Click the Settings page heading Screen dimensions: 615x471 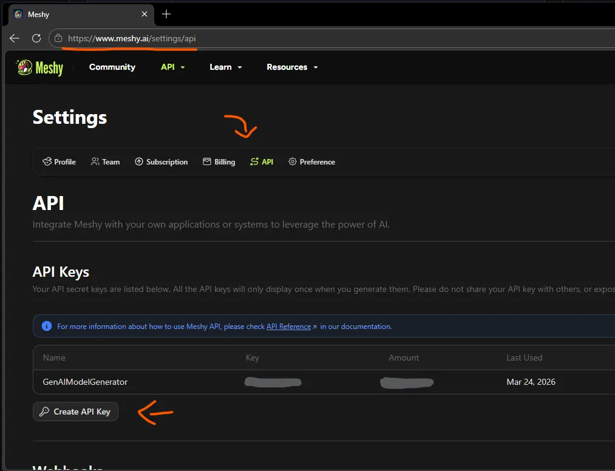point(70,117)
